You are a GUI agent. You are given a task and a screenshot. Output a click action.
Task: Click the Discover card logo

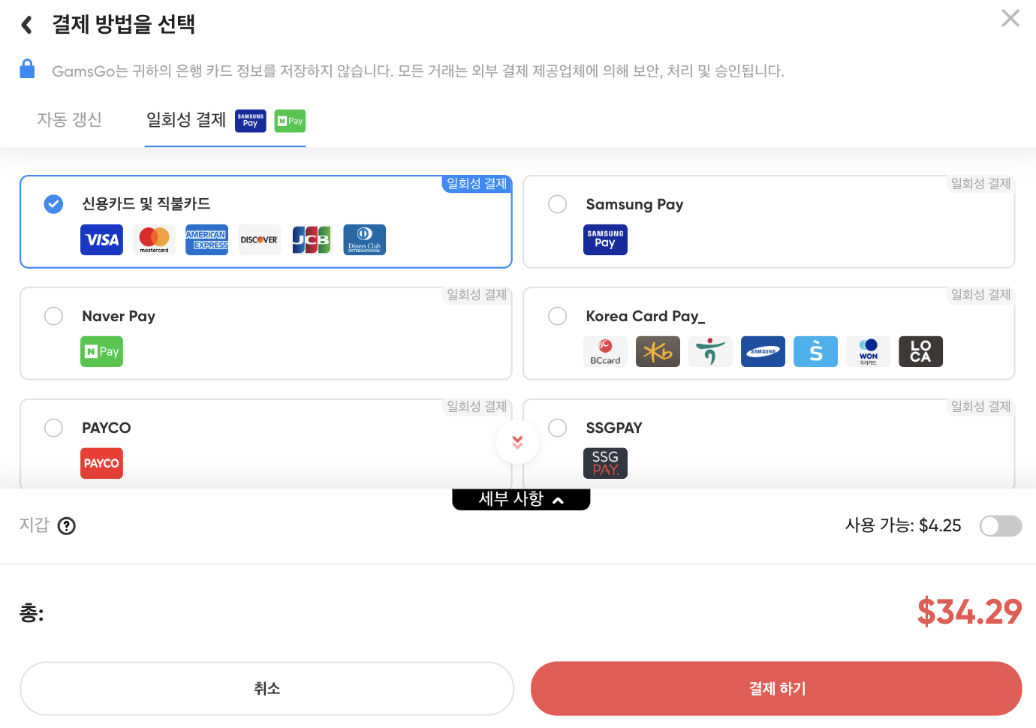click(x=260, y=239)
